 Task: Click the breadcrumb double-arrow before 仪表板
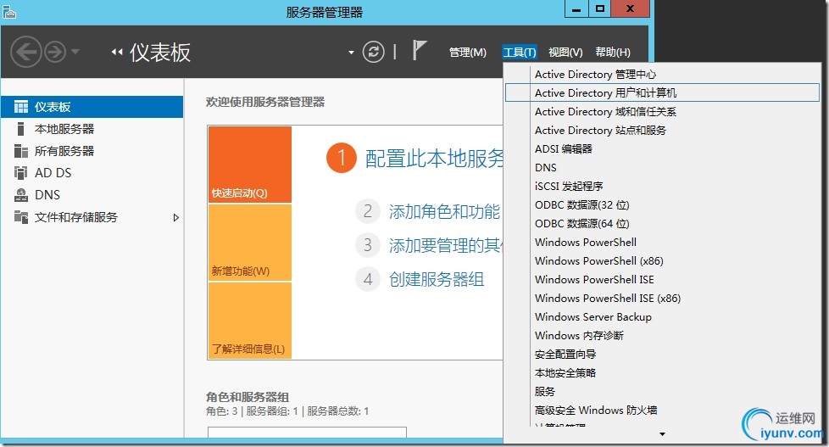[117, 52]
